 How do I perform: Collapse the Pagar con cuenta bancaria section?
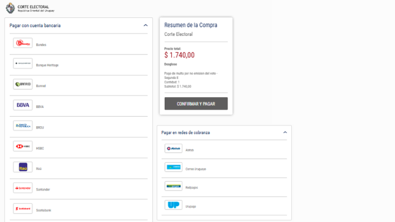145,25
